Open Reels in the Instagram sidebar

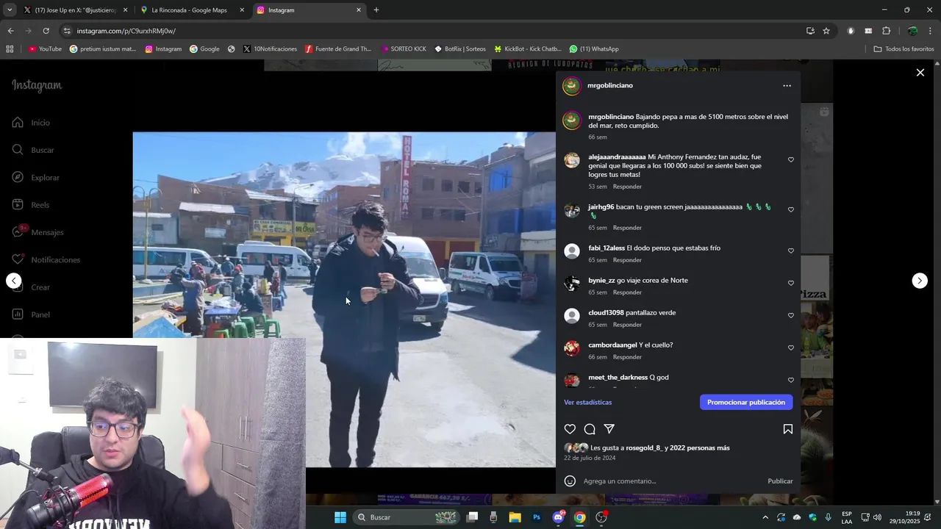click(31, 205)
